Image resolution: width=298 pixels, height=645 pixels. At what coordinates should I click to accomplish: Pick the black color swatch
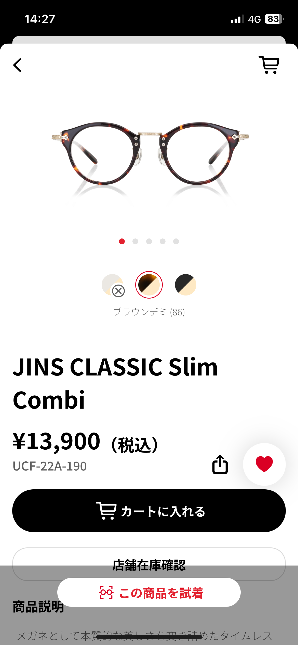point(186,285)
